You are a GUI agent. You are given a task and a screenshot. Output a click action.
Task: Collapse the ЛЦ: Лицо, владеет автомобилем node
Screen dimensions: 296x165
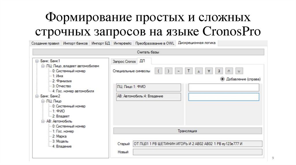click(x=43, y=66)
